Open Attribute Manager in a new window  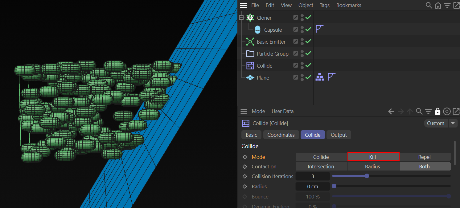point(456,111)
